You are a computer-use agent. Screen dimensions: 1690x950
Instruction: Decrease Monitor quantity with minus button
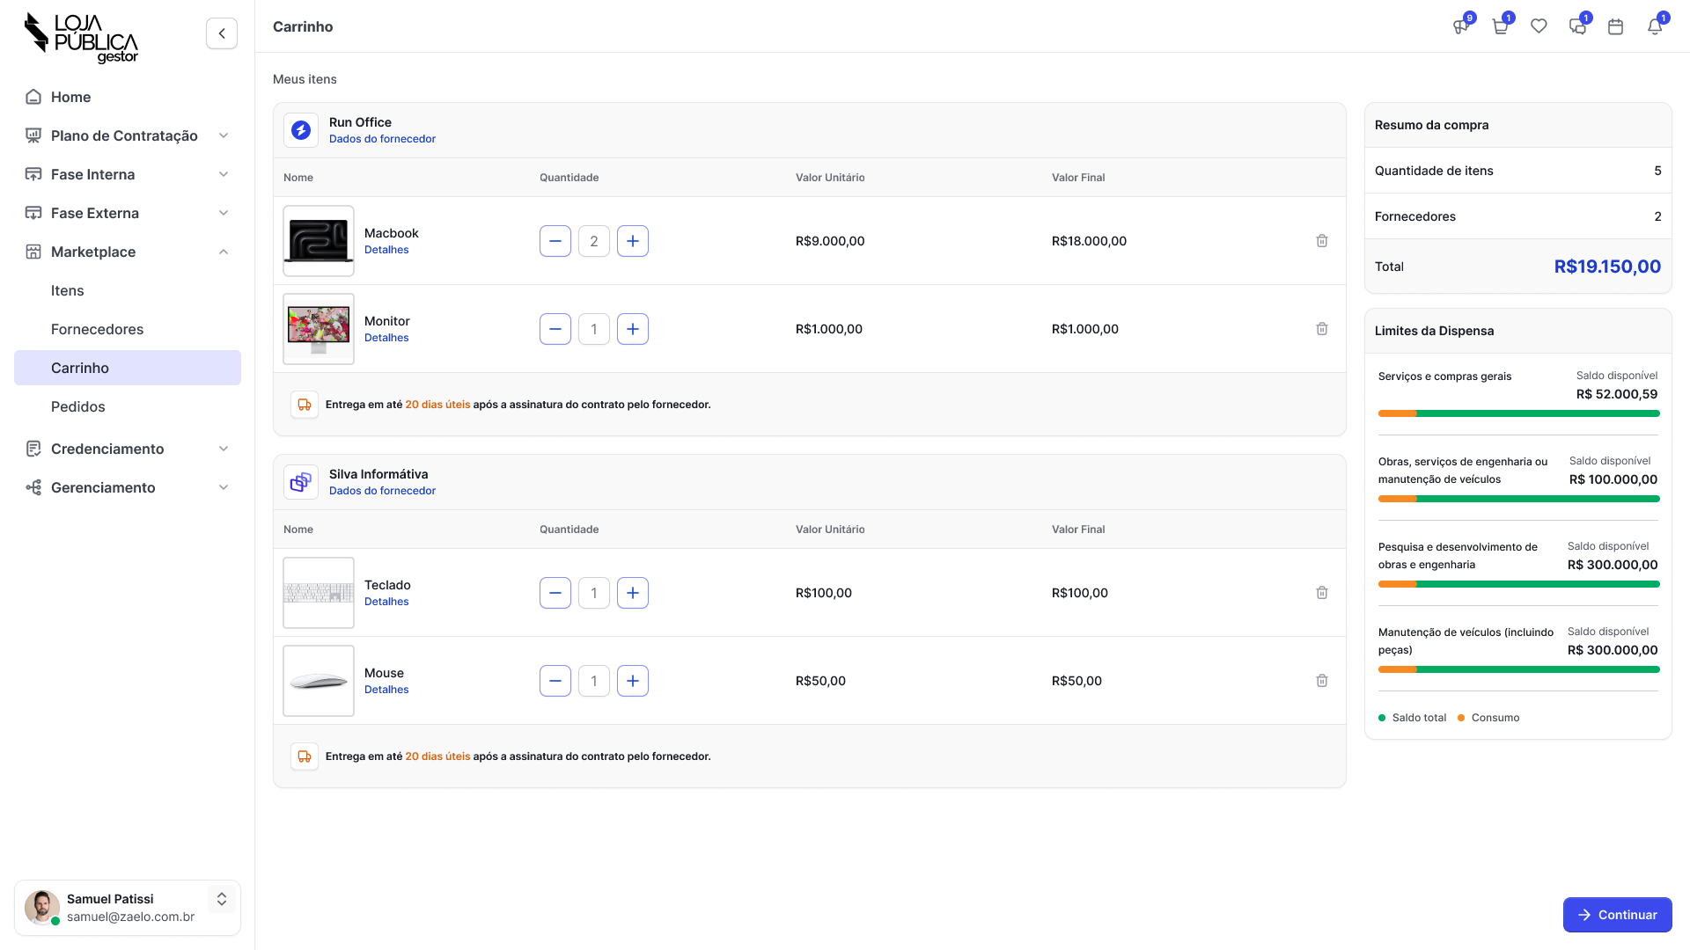[555, 329]
